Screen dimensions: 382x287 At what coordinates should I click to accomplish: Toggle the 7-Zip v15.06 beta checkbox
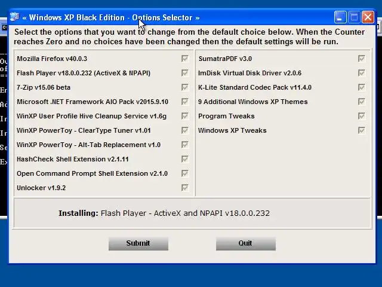pyautogui.click(x=185, y=87)
